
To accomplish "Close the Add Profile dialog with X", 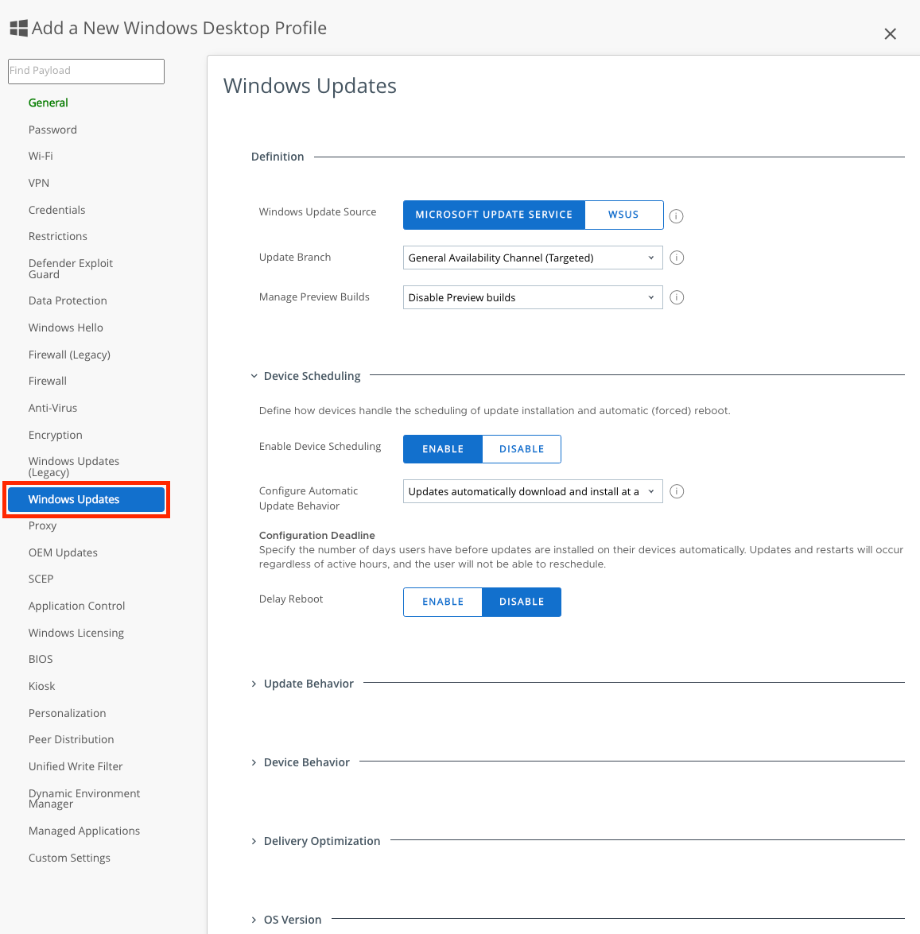I will point(890,33).
